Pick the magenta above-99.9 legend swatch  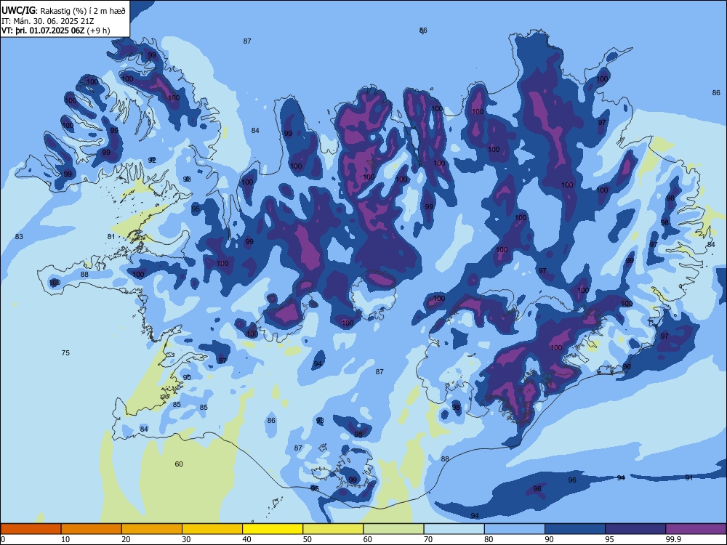point(696,529)
